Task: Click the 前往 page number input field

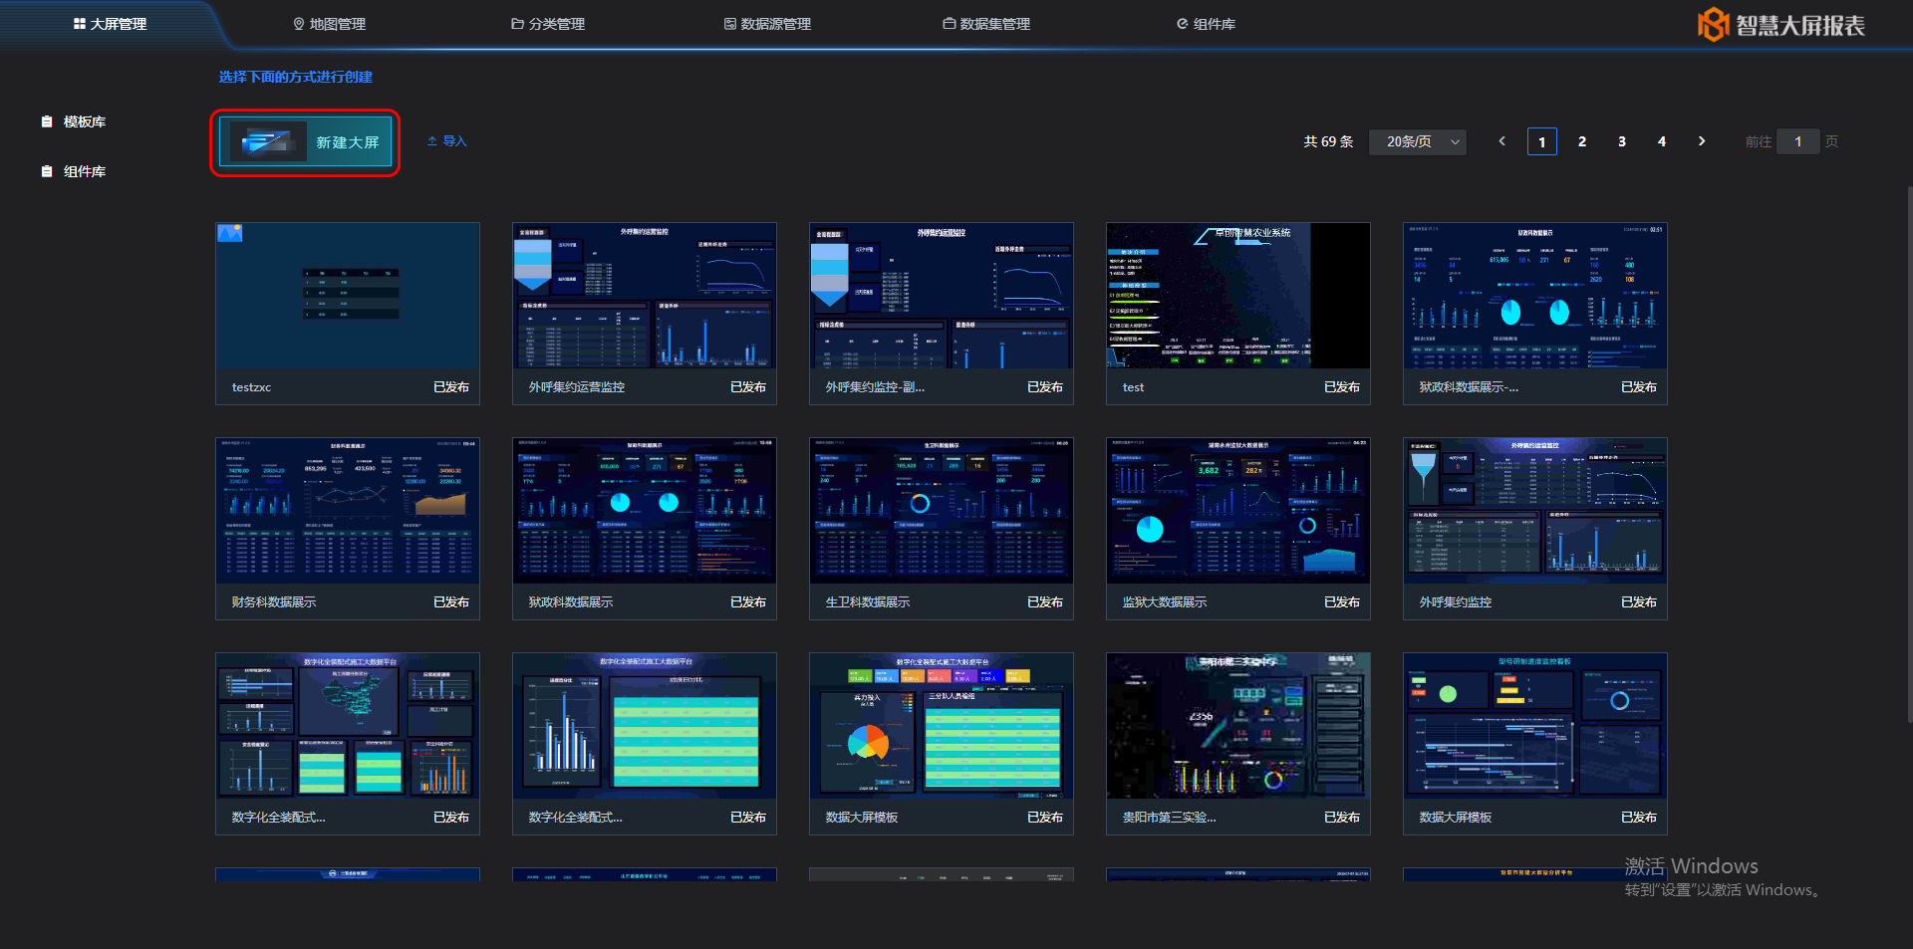Action: (1798, 141)
